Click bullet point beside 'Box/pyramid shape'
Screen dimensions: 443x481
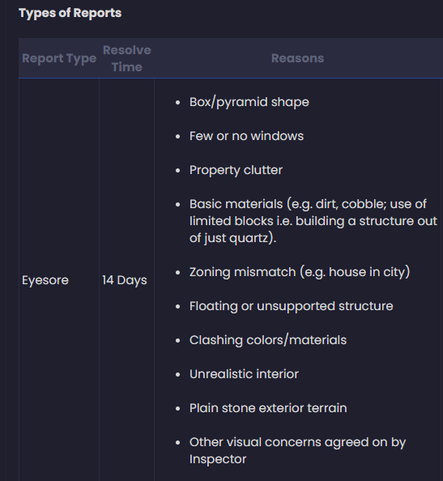177,103
